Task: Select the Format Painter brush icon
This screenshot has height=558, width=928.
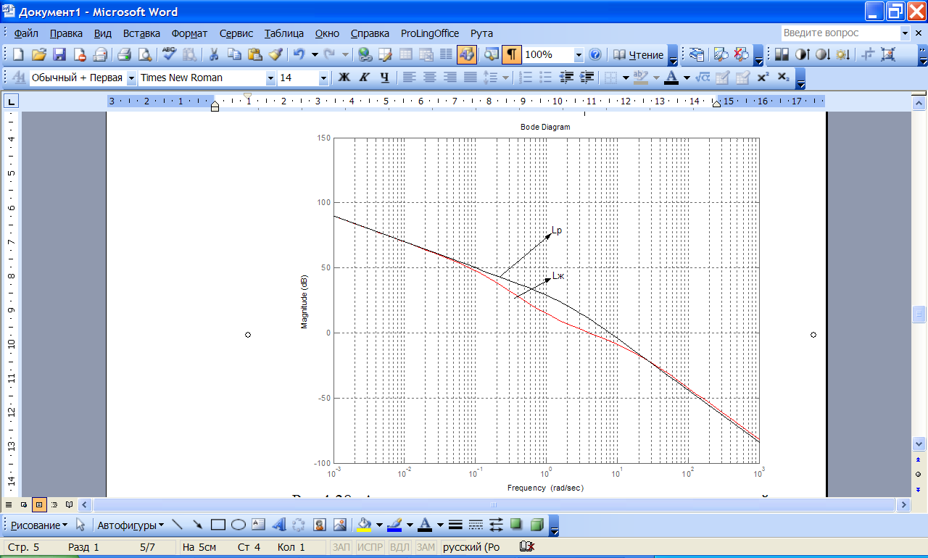Action: point(275,54)
